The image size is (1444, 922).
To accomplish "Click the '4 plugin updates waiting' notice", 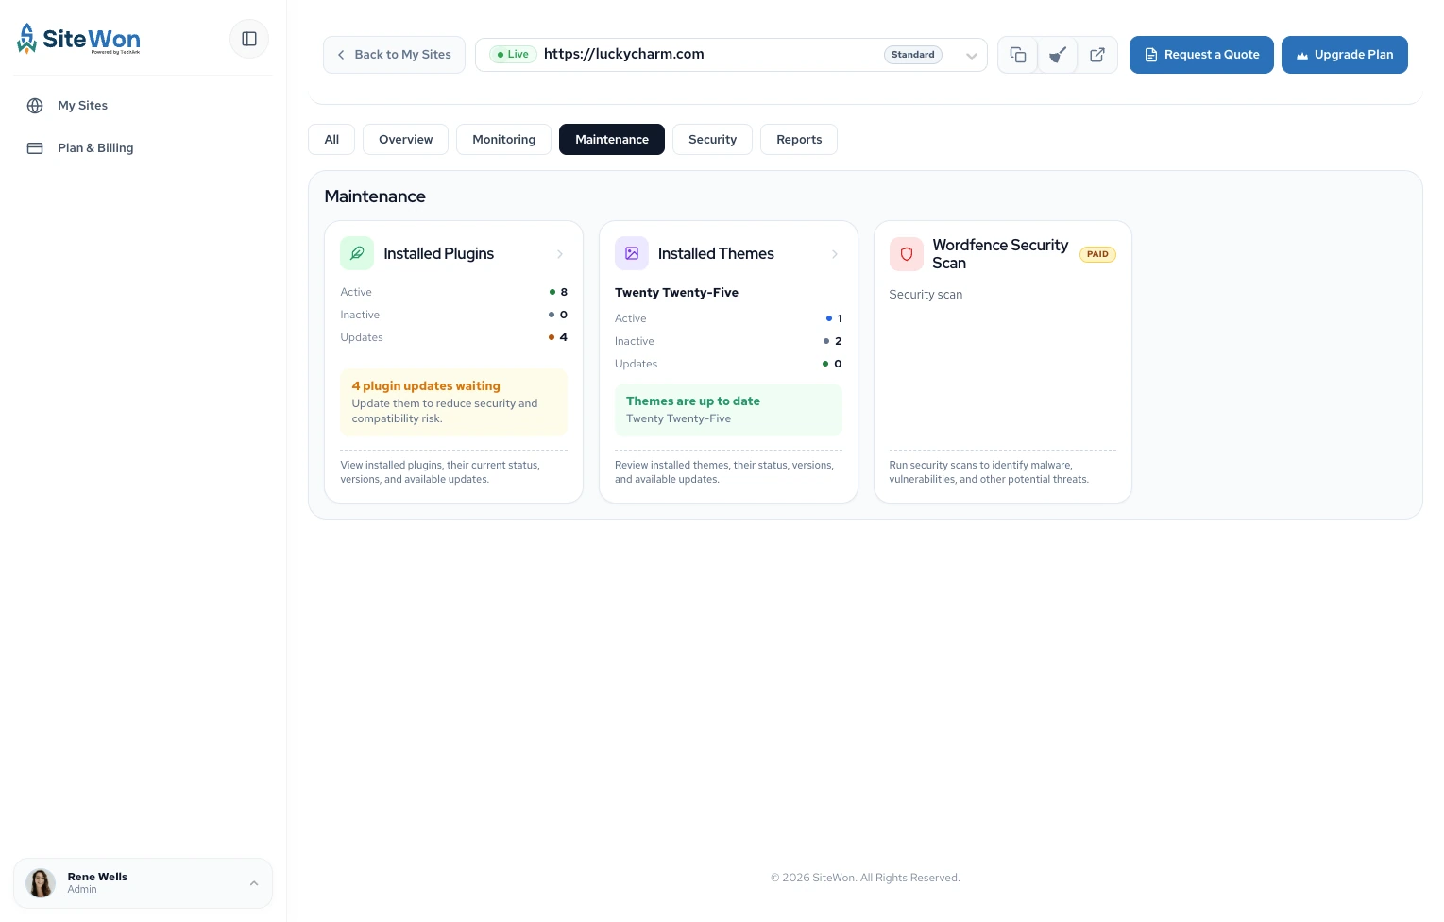I will tap(453, 401).
